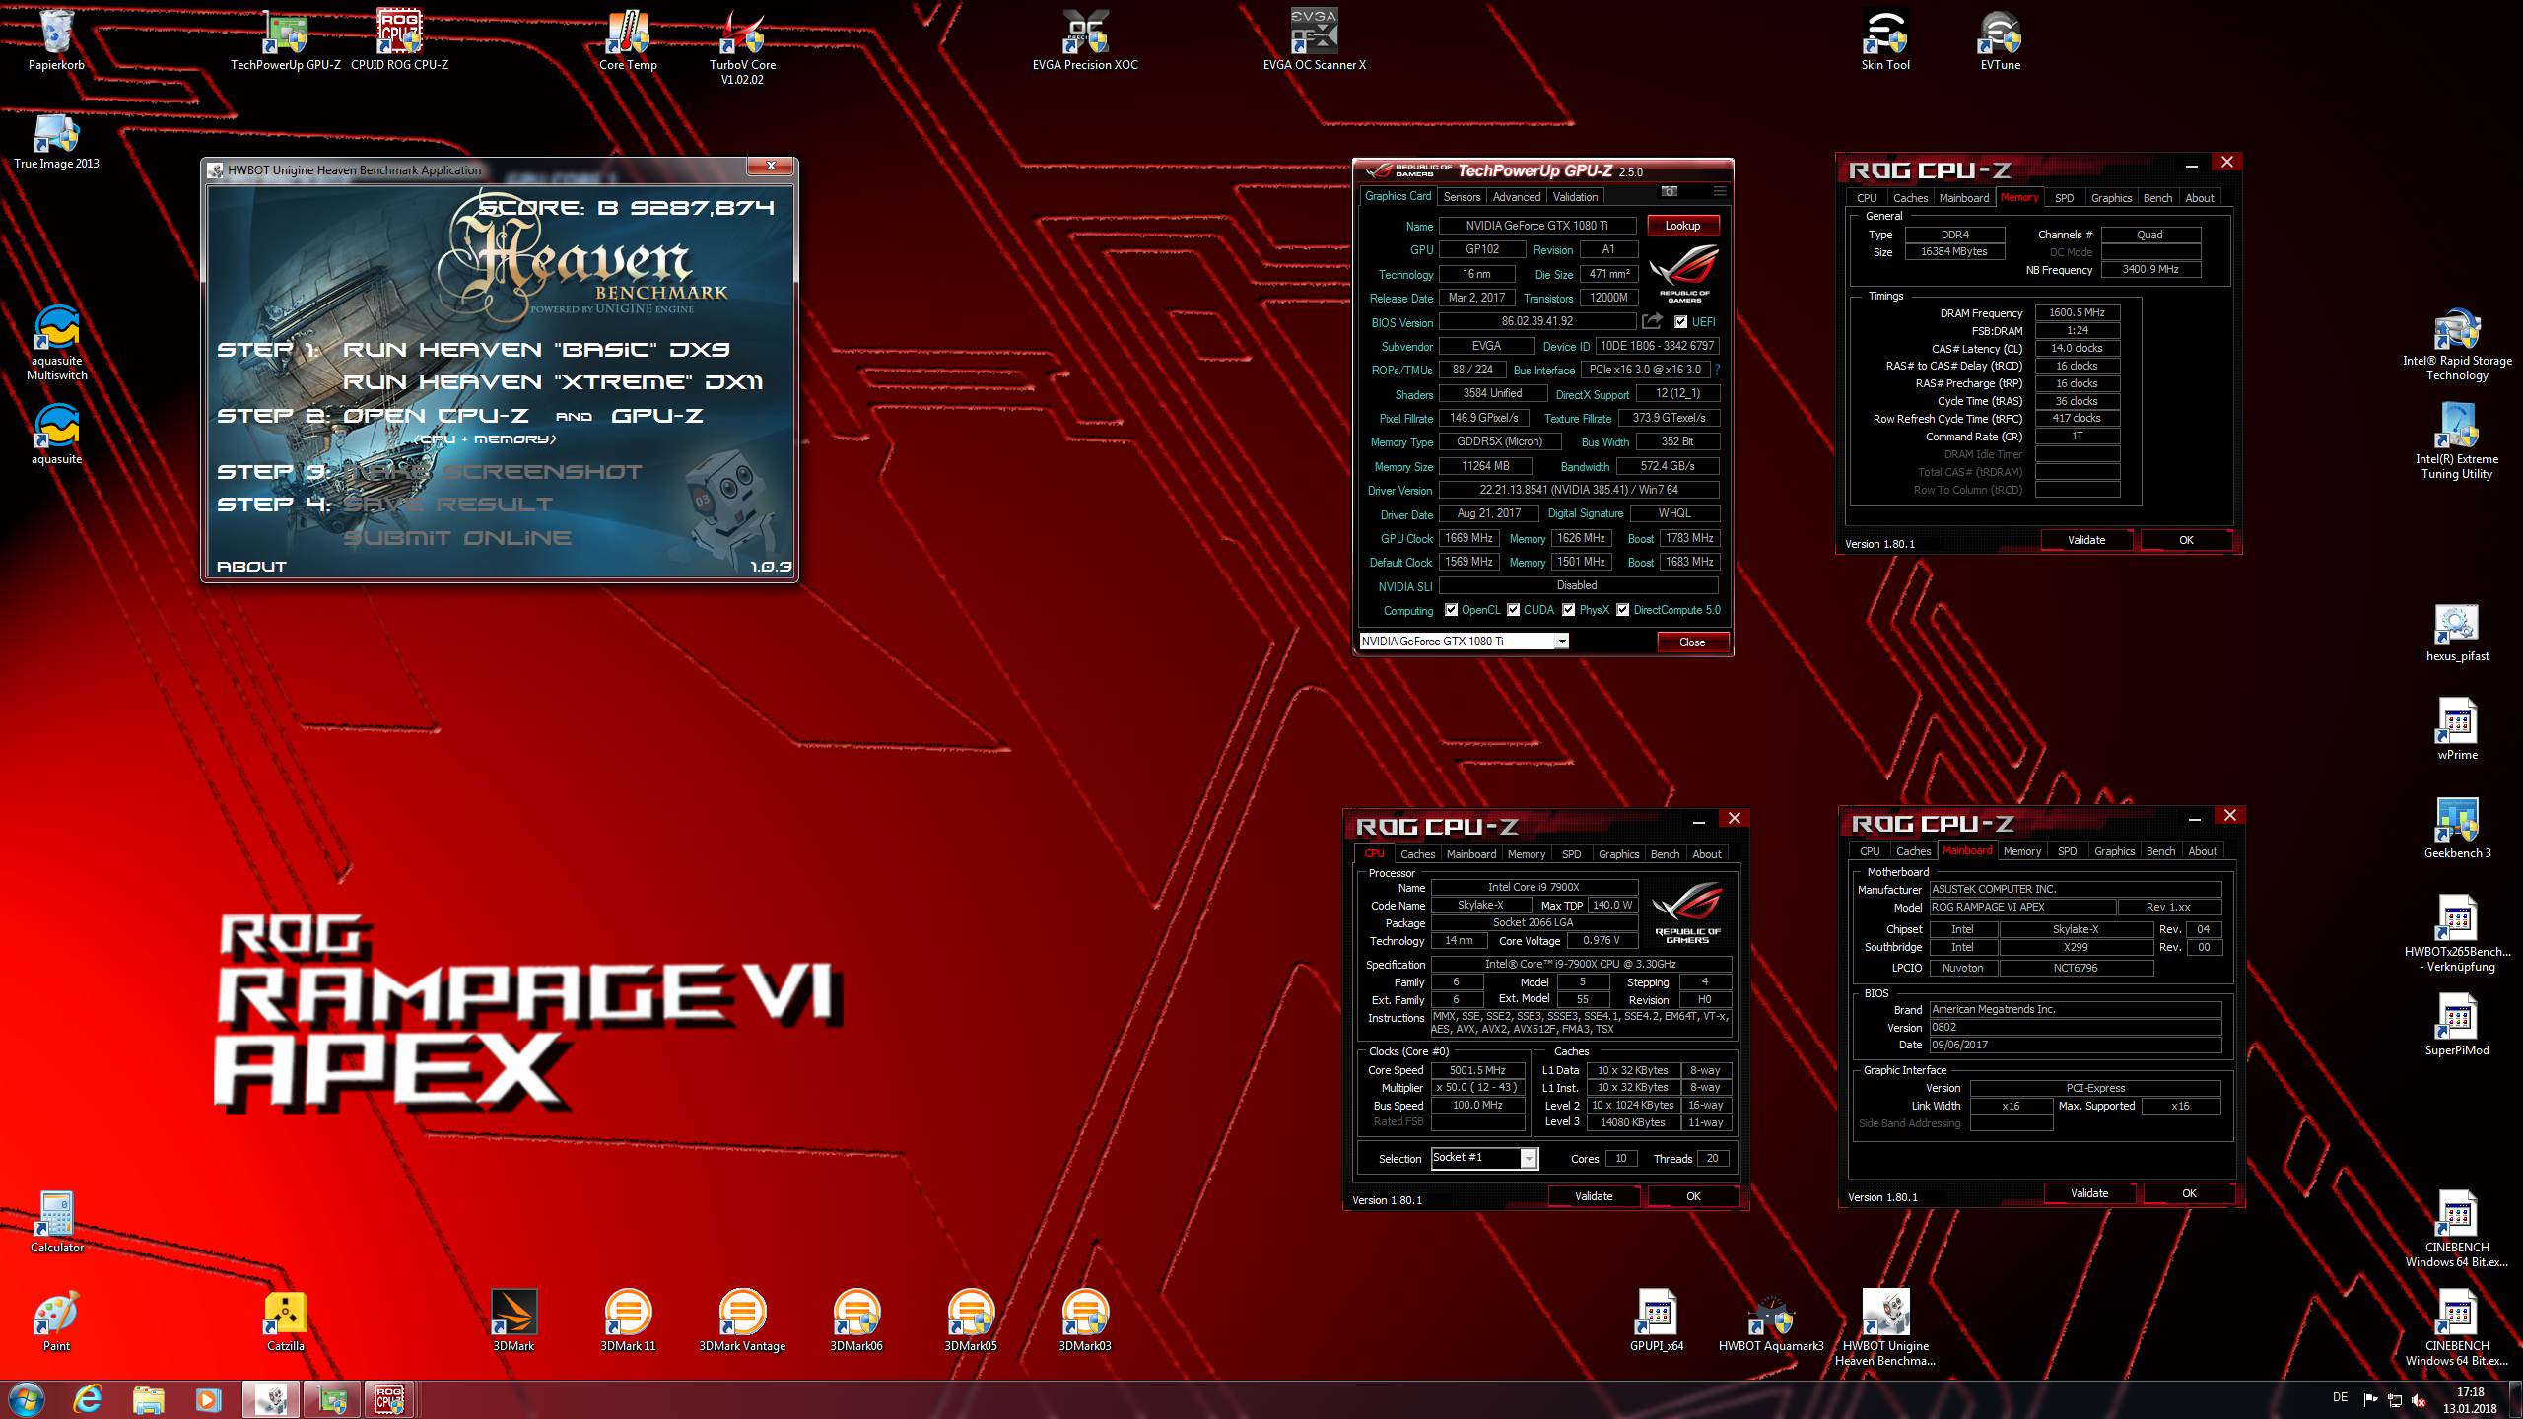Image resolution: width=2523 pixels, height=1419 pixels.
Task: Open SuperPiMod desktop icon
Action: 2457,1027
